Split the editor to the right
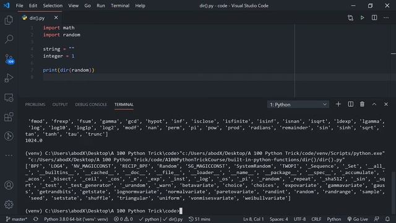Screen dimensions: 396x223 click(374, 18)
